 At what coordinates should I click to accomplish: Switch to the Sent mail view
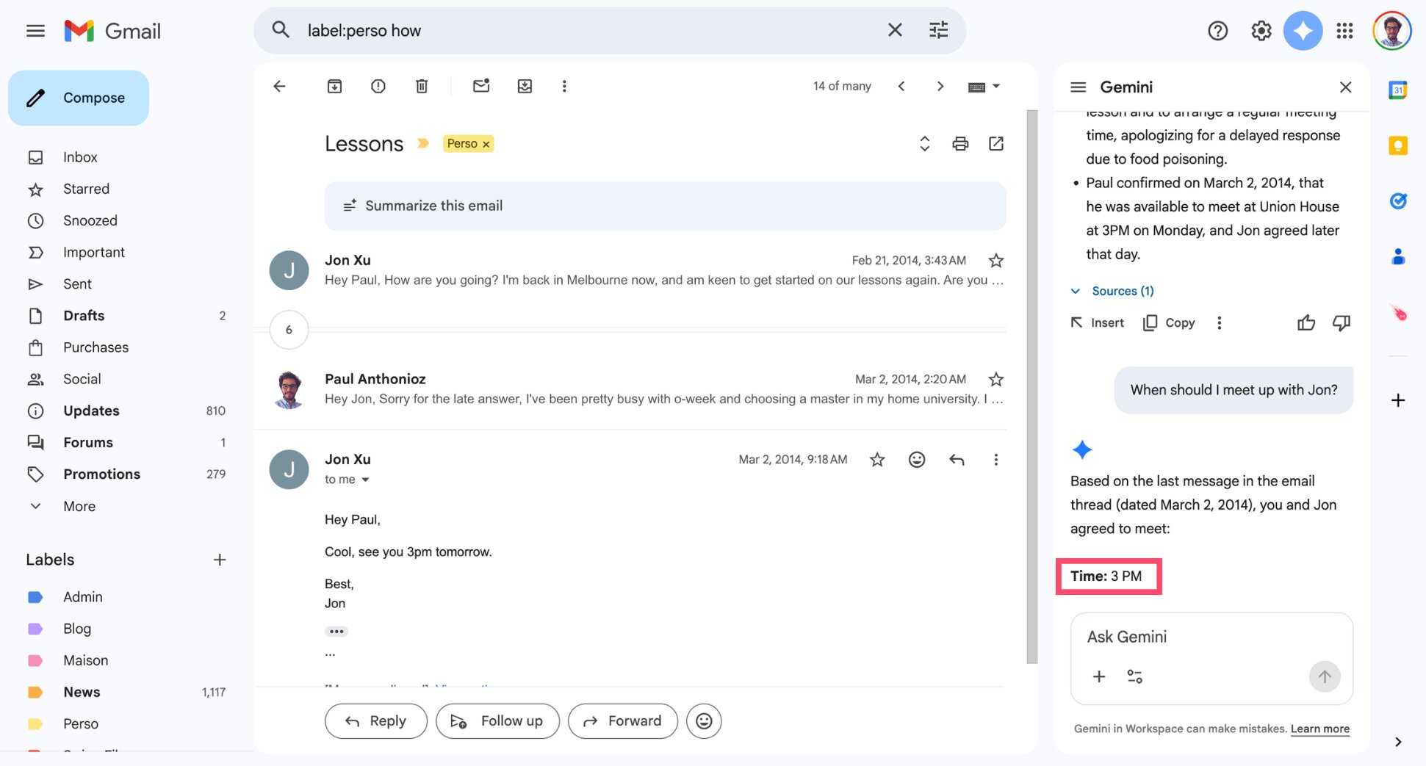click(x=76, y=283)
